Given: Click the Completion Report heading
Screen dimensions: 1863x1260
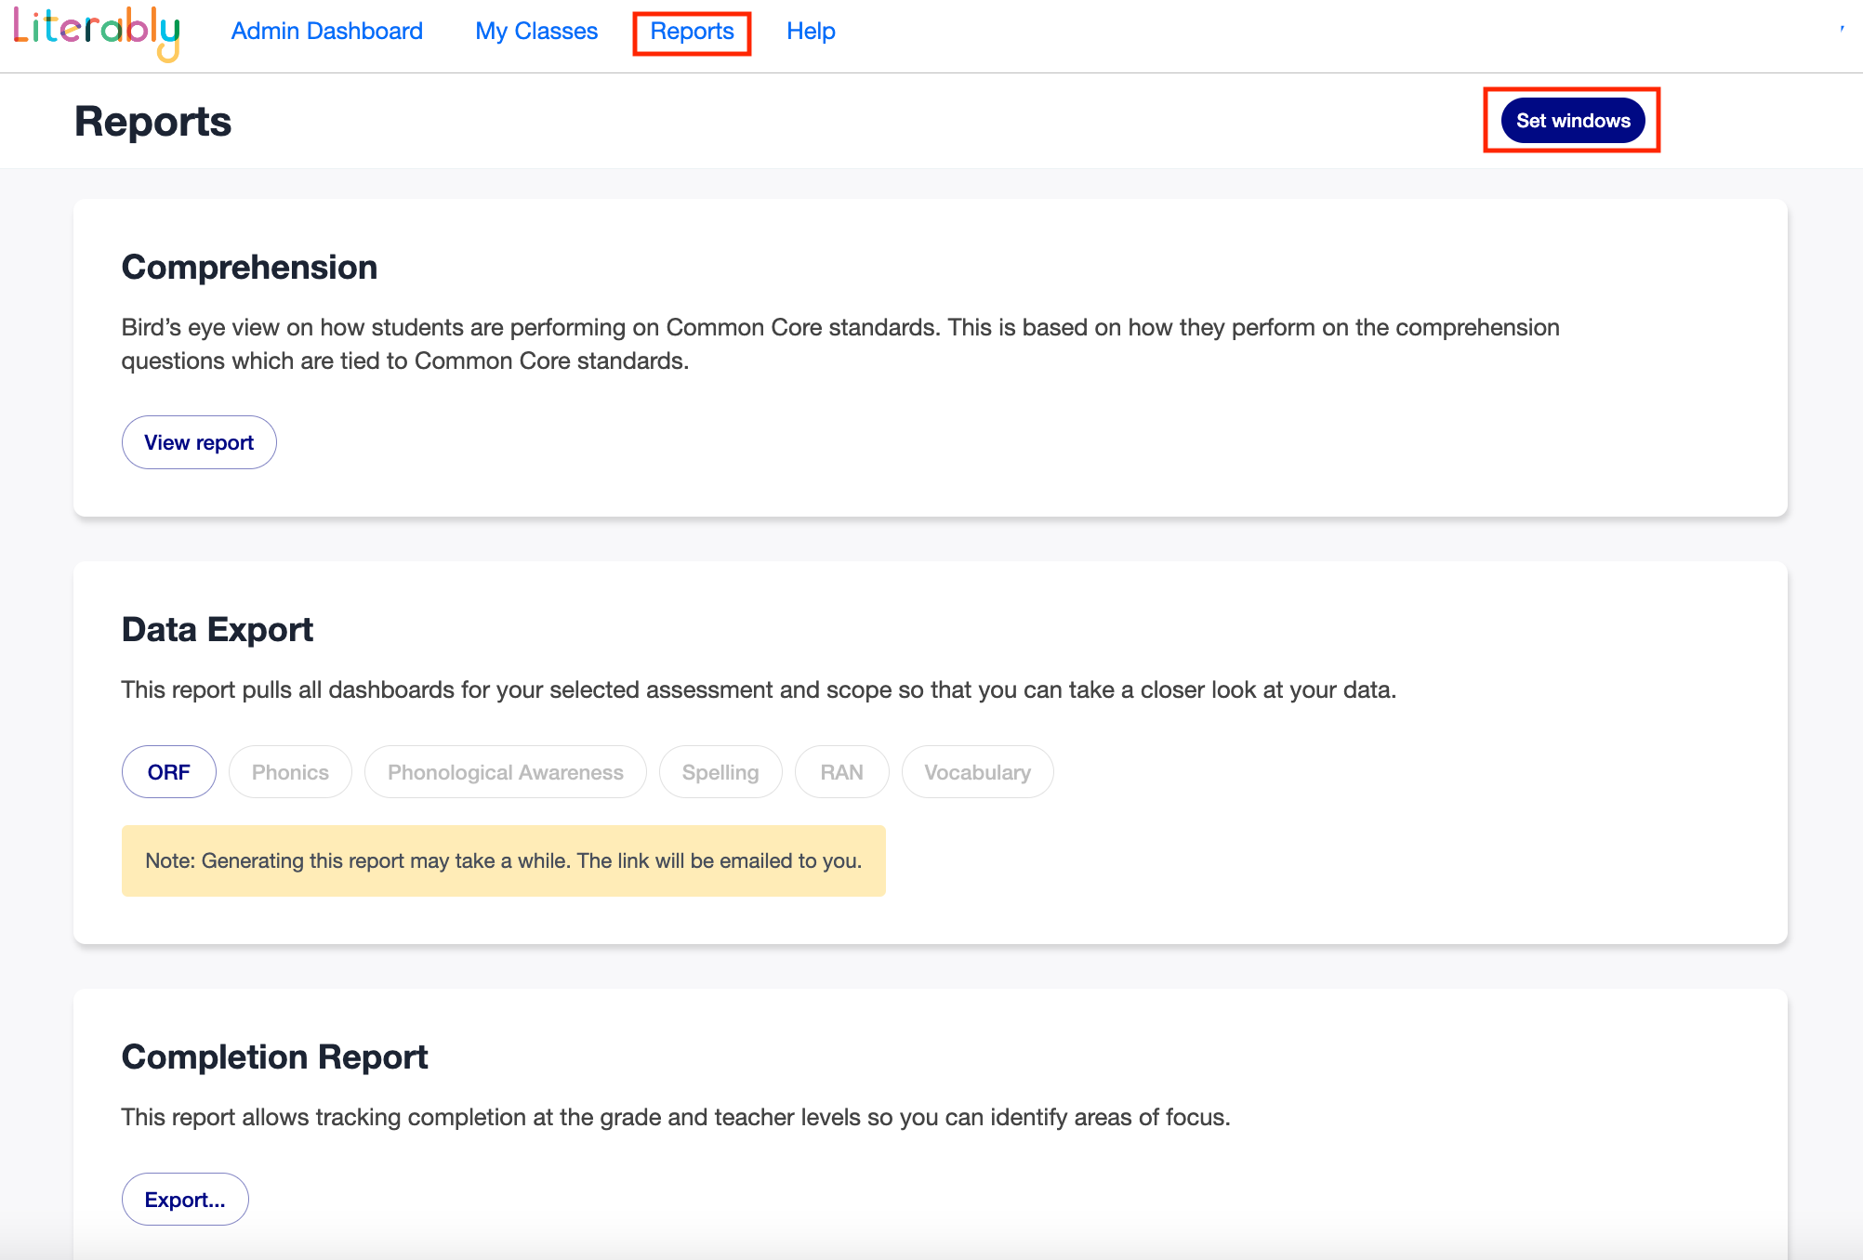Looking at the screenshot, I should pyautogui.click(x=274, y=1057).
